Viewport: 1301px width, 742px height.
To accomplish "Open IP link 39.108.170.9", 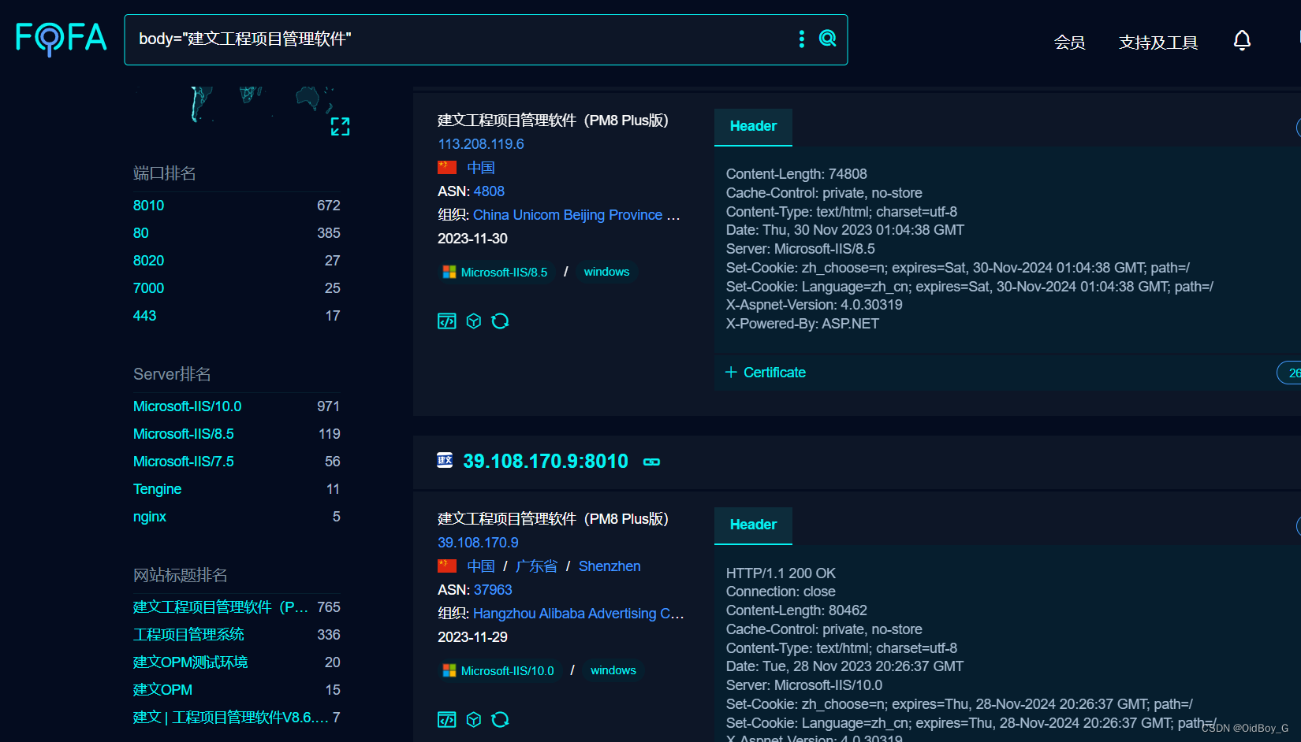I will coord(478,543).
